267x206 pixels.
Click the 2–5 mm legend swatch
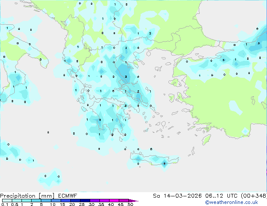tap(36, 201)
